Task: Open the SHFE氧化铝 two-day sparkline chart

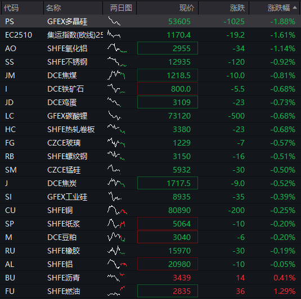Action: (x=117, y=48)
